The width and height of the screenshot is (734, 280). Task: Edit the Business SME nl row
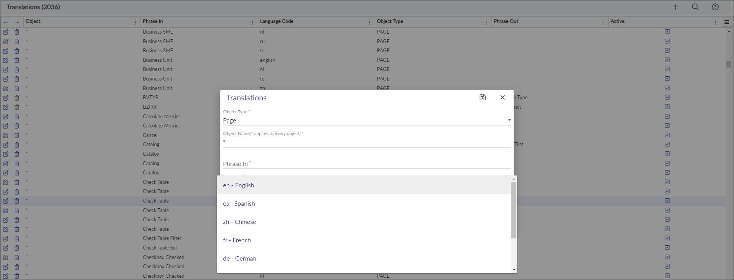click(6, 32)
